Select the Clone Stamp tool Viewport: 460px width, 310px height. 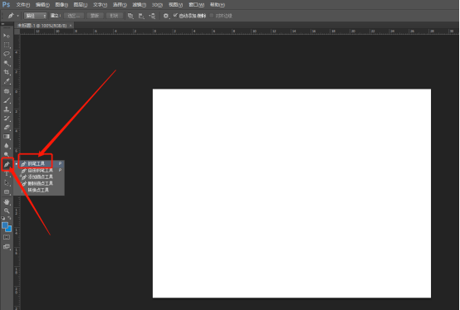point(7,109)
